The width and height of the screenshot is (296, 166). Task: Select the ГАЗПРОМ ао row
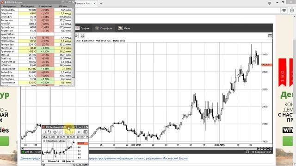click(36, 62)
